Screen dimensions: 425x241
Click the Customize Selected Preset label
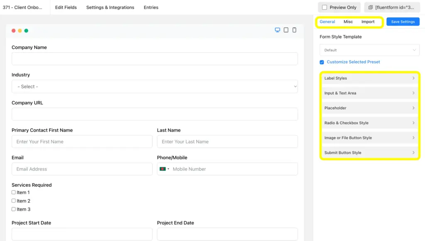coord(353,62)
